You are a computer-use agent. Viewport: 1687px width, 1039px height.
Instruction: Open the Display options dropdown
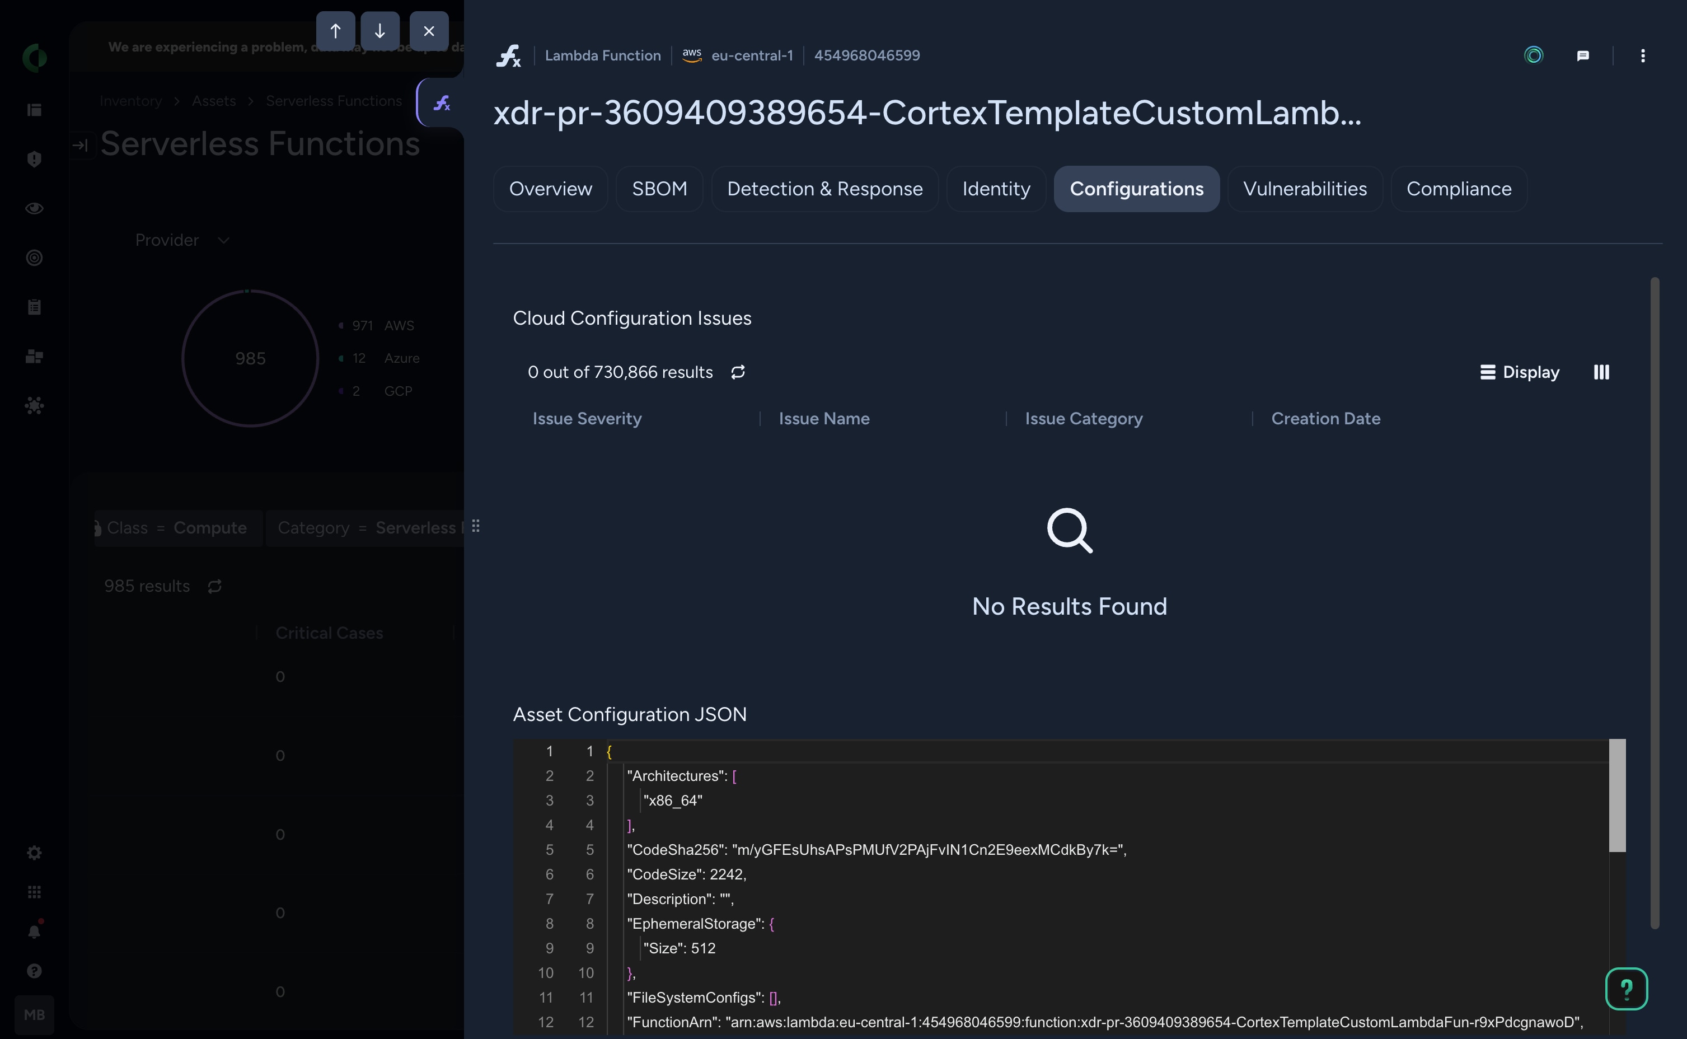tap(1520, 372)
